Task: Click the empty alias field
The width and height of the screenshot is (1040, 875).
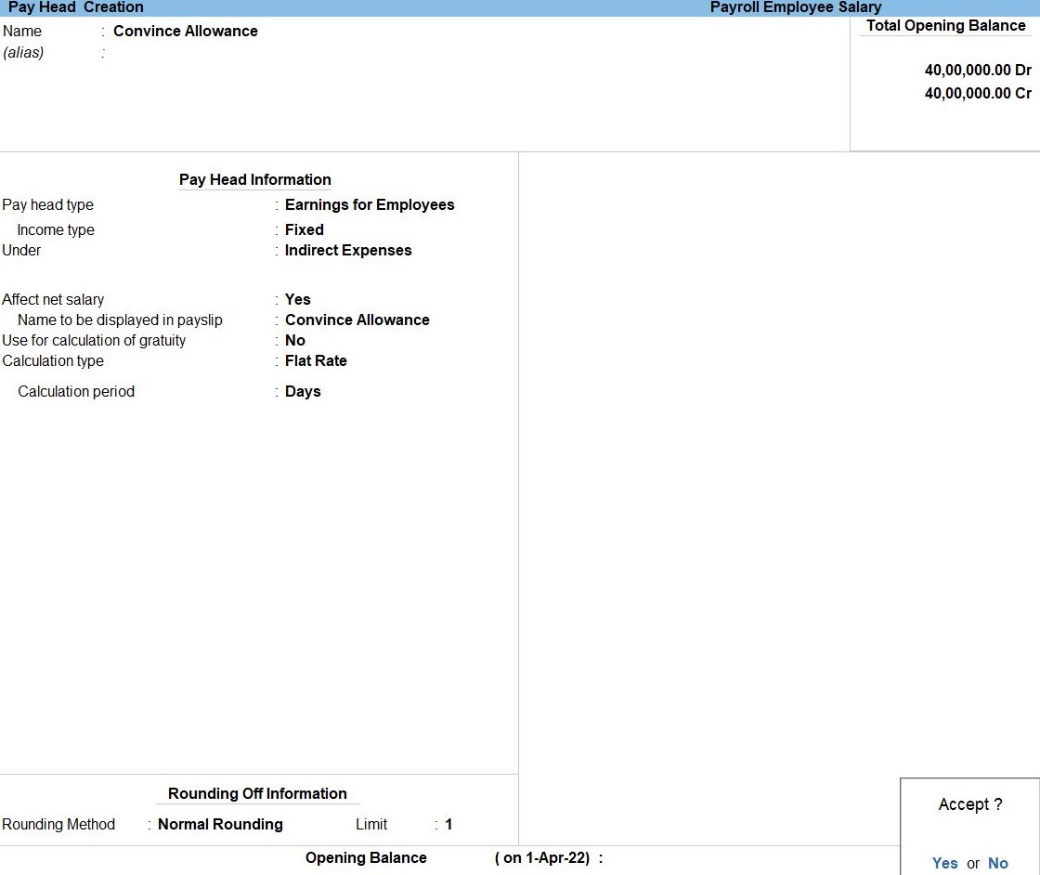Action: click(x=186, y=53)
